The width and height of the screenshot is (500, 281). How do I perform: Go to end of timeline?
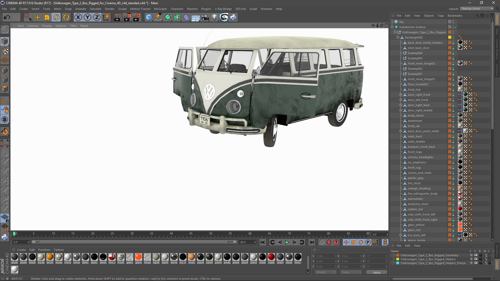pos(311,242)
